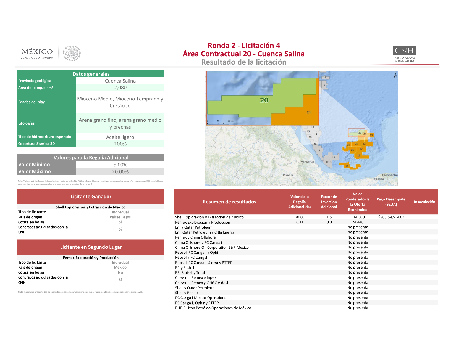
Task: Click the Veracruz label on the map
Action: pos(307,162)
